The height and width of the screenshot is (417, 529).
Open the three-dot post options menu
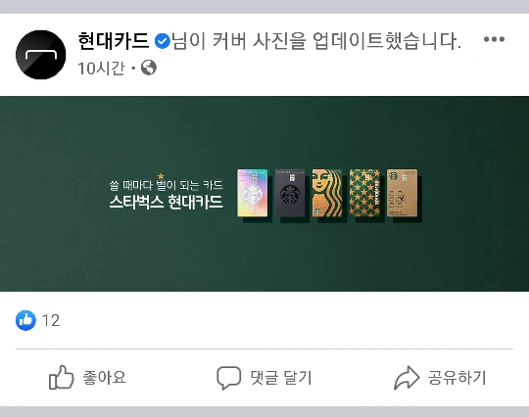494,39
